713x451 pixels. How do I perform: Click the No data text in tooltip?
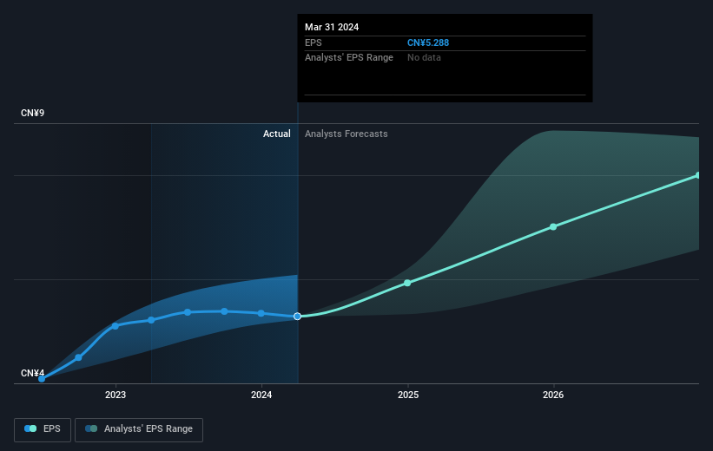(x=424, y=58)
